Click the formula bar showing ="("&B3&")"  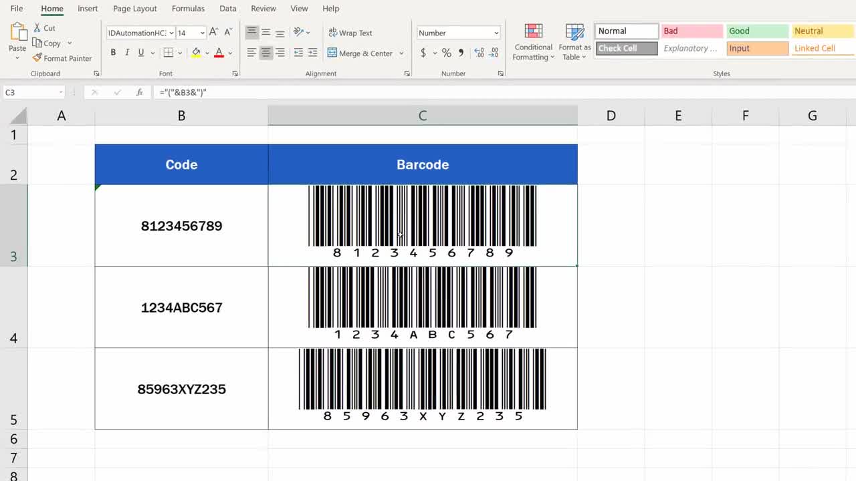pyautogui.click(x=505, y=92)
